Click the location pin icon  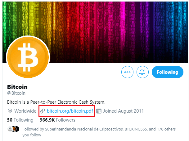[10, 111]
